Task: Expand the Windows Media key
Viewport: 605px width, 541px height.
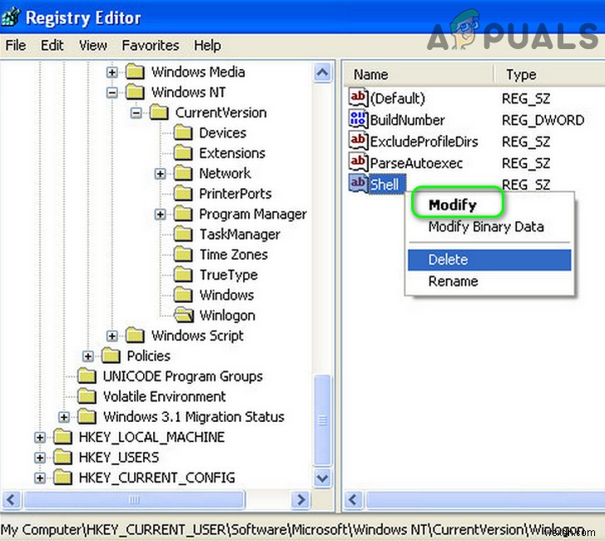Action: (x=112, y=72)
